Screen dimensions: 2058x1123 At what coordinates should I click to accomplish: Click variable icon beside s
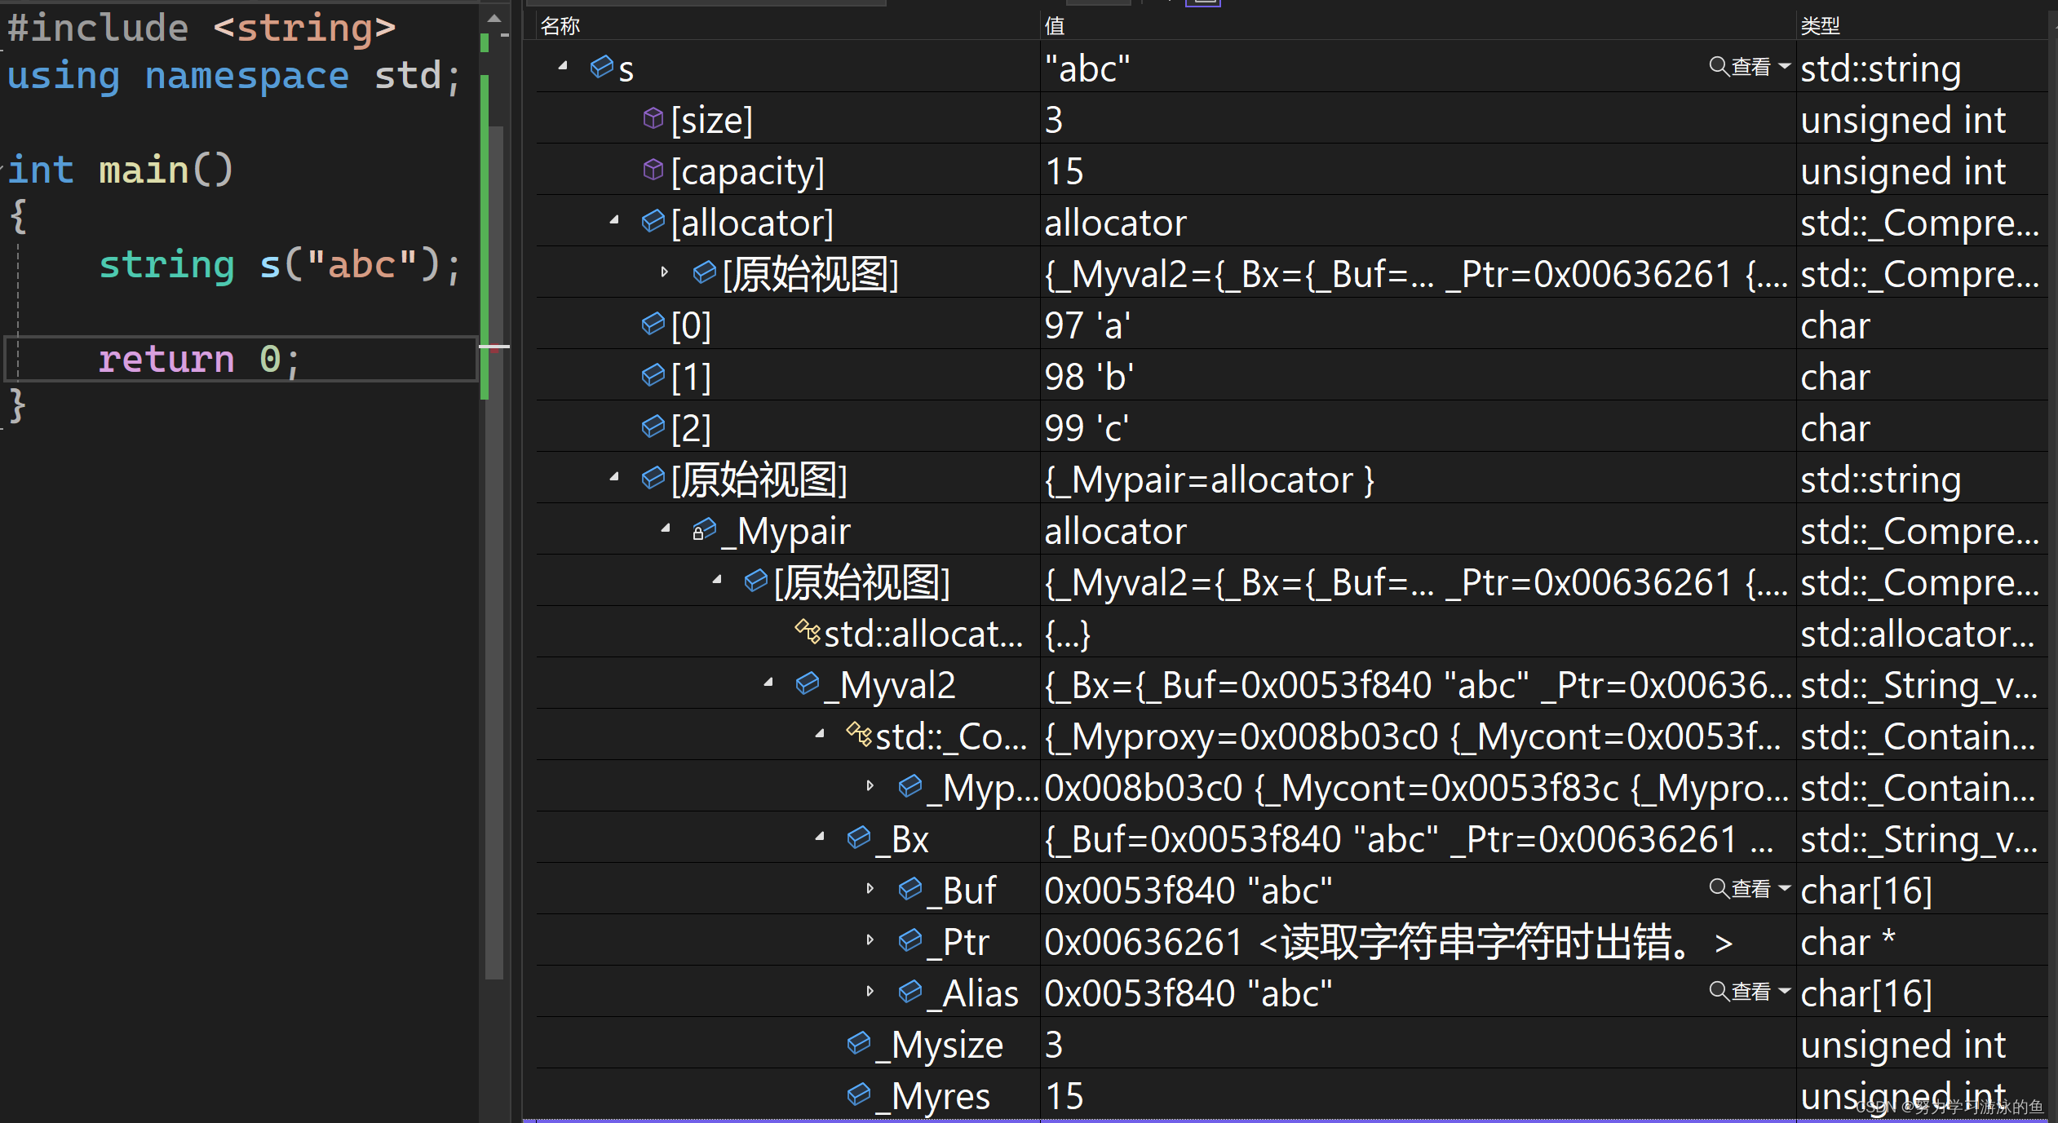(602, 67)
